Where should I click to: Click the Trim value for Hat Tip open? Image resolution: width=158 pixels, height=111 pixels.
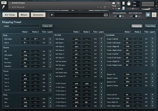95,65
